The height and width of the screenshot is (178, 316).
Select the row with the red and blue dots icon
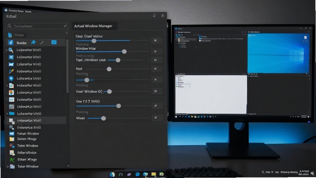tap(36, 146)
